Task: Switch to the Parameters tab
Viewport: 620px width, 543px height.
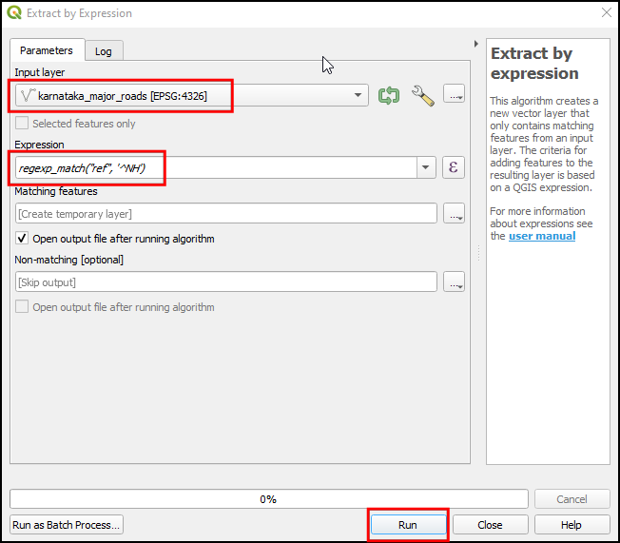Action: (x=47, y=50)
